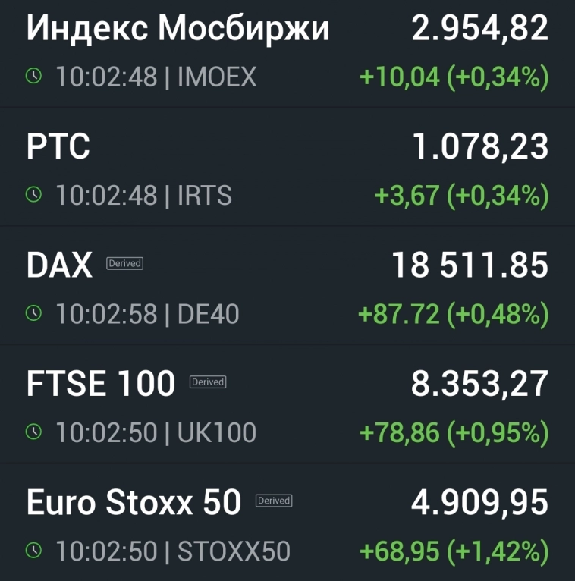The height and width of the screenshot is (581, 575).
Task: Open the Euro Stoxx 50 index name
Action: point(134,502)
